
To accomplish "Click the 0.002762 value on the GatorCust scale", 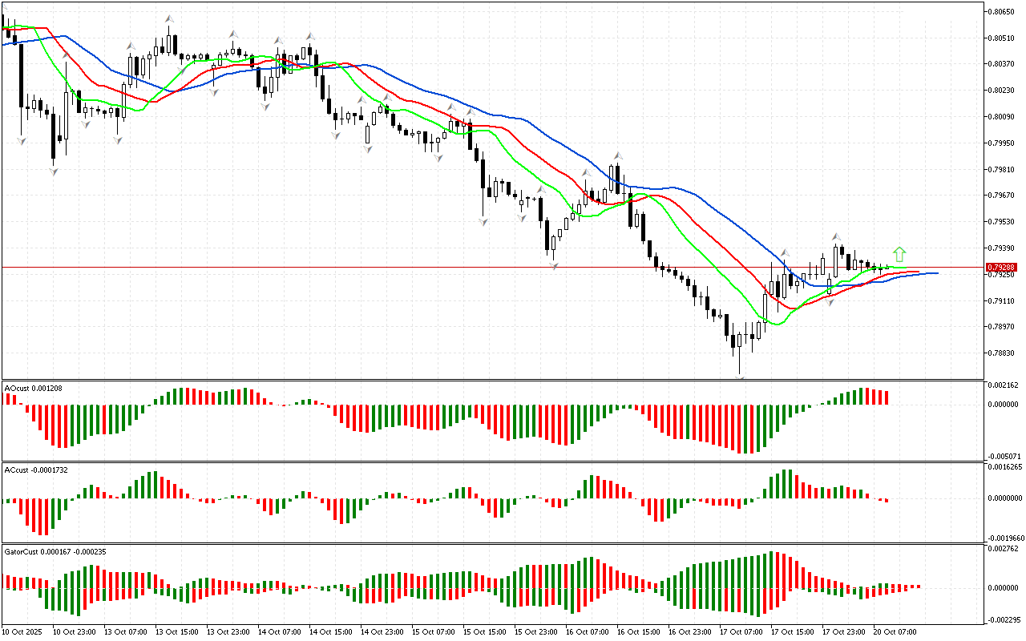I will point(1003,549).
